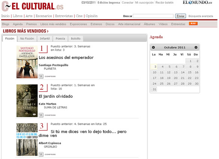
Task: Select day 1 in the calendar
Action: coord(189,61)
